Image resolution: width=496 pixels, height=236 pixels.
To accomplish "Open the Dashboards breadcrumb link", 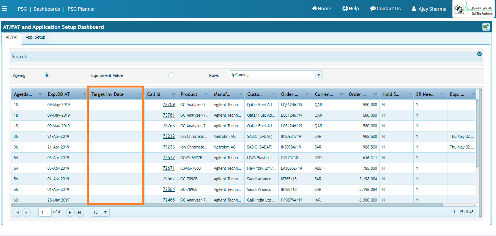I will pyautogui.click(x=47, y=9).
